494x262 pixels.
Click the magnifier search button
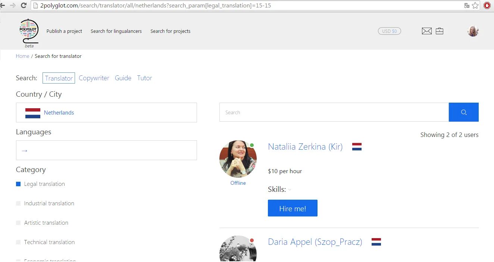pyautogui.click(x=463, y=112)
